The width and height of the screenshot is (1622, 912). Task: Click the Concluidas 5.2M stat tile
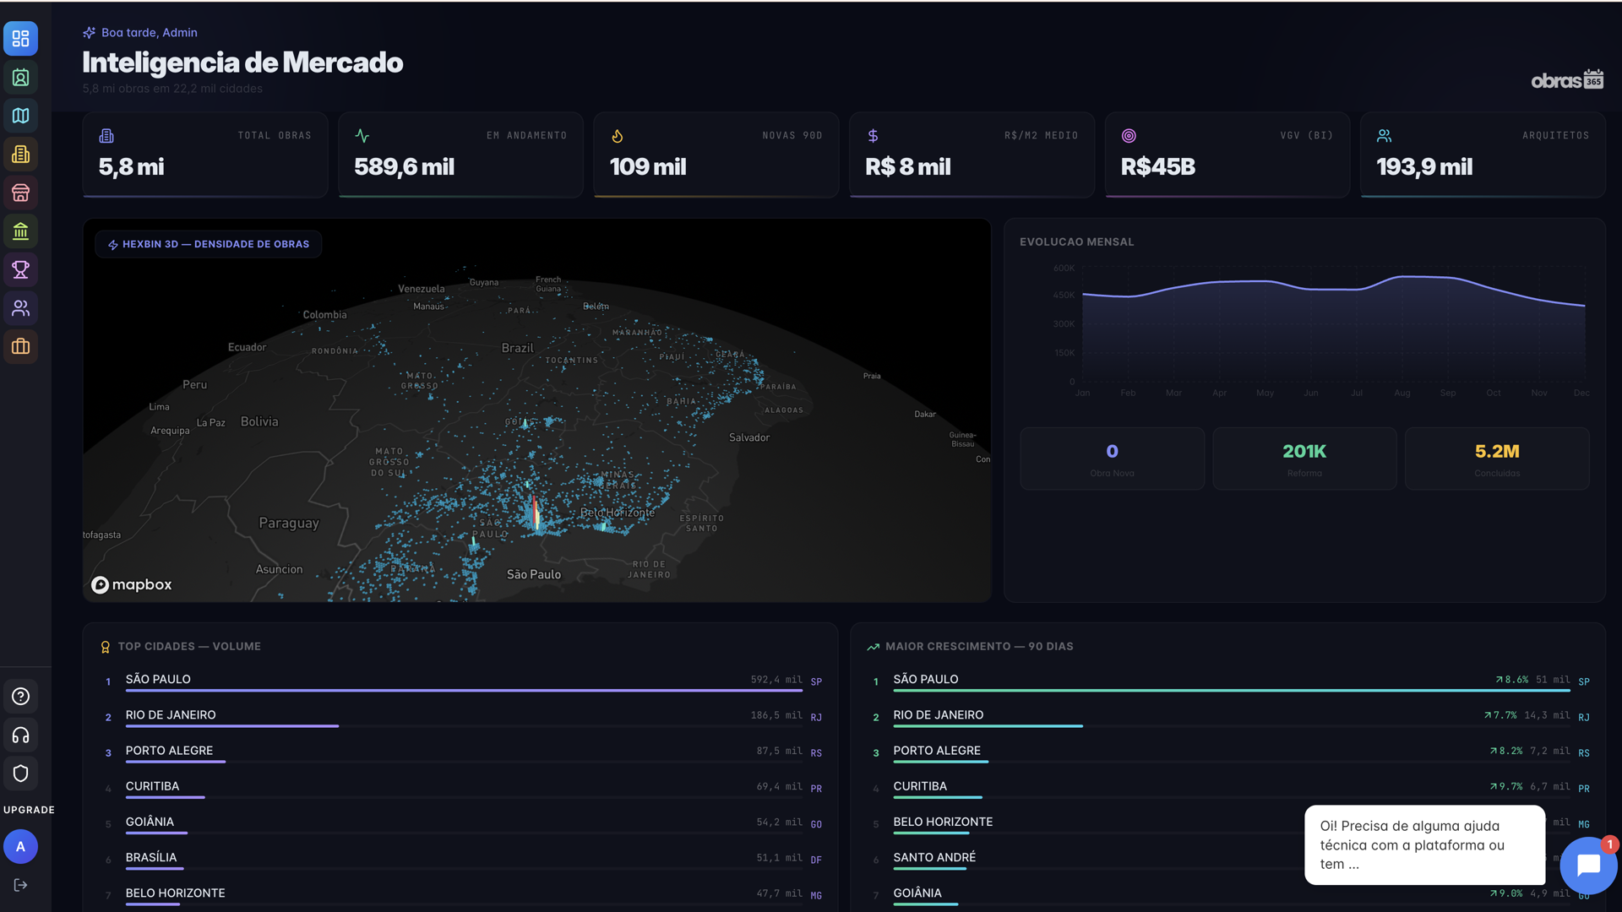[x=1497, y=459]
